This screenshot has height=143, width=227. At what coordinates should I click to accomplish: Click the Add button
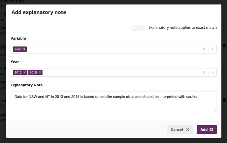pos(207,129)
